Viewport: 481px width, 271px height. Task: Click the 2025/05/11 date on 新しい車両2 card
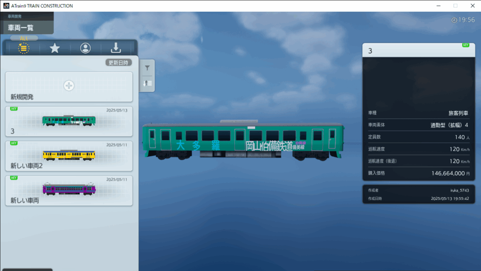[116, 145]
